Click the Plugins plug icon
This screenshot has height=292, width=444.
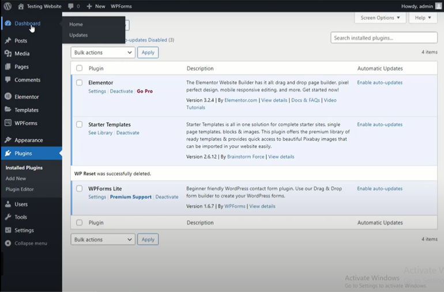tap(8, 153)
